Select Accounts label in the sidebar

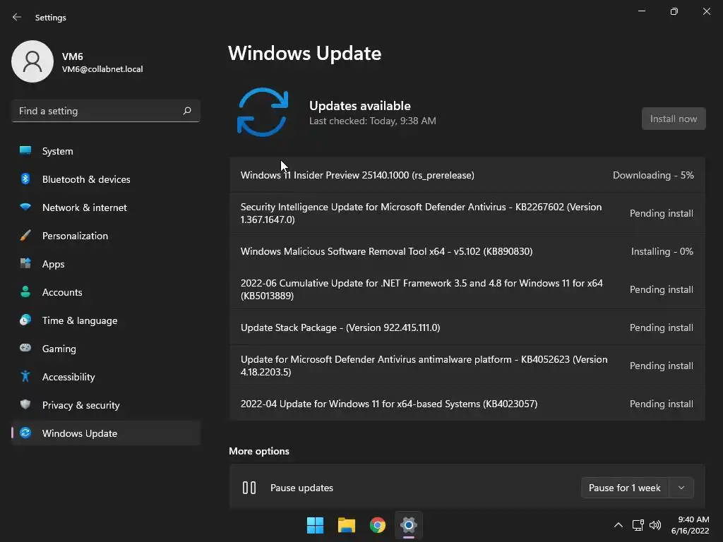click(62, 292)
